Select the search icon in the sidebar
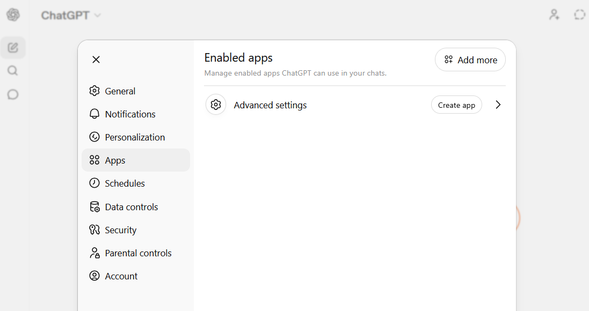 pos(13,70)
